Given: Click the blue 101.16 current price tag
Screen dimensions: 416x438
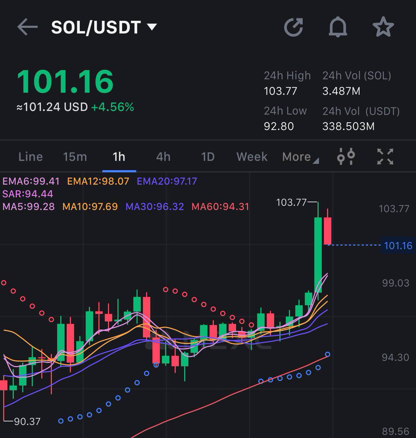Looking at the screenshot, I should (398, 246).
